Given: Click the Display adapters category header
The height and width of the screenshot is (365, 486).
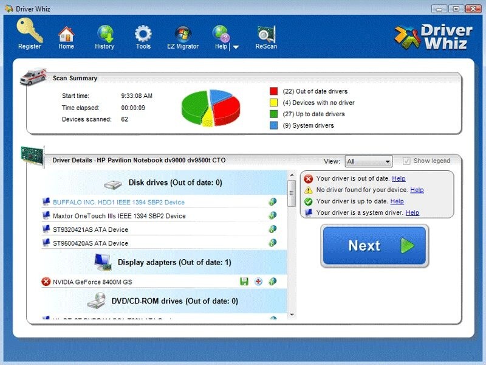Looking at the screenshot, I should [163, 262].
